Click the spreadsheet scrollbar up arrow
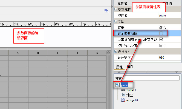The width and height of the screenshot is (182, 109). coord(109,53)
